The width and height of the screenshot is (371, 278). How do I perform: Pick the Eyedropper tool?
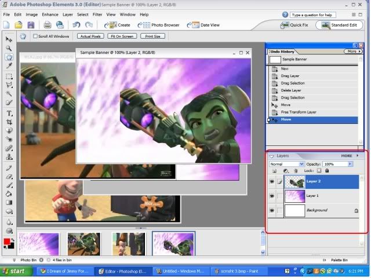coord(9,67)
